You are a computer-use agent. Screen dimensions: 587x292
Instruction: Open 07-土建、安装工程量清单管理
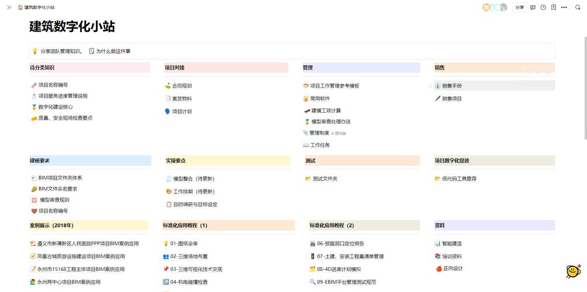pyautogui.click(x=347, y=256)
